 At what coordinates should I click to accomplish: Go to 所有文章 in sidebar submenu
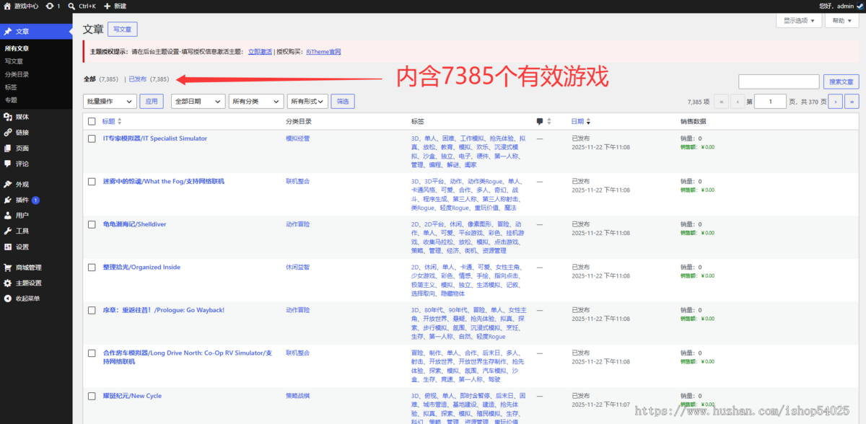[x=17, y=48]
